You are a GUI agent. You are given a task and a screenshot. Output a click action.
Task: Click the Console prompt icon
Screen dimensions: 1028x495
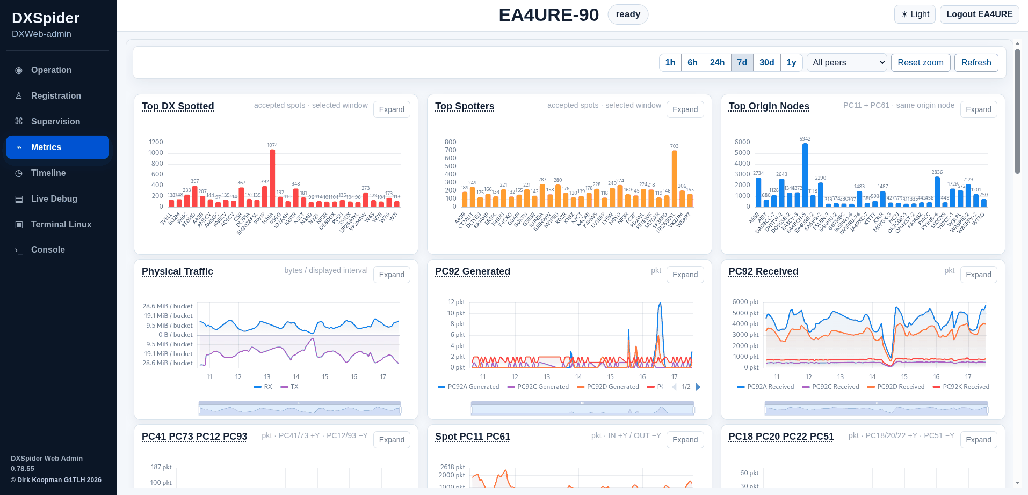pyautogui.click(x=19, y=250)
